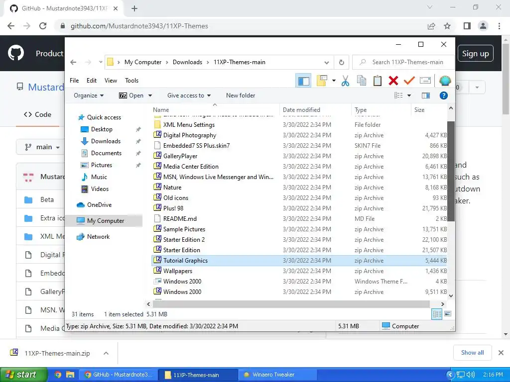Open the dropdown arrow next to Open
Viewport: 510px width, 382px height.
(150, 95)
